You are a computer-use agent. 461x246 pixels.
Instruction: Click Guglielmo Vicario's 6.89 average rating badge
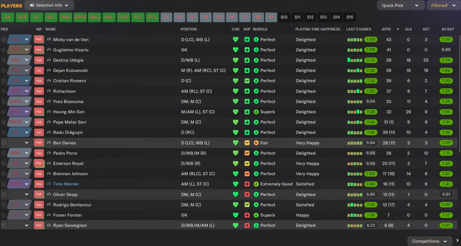[x=446, y=50]
